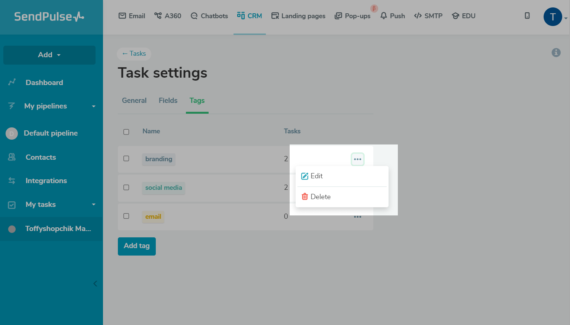Choose Delete from the context menu
The height and width of the screenshot is (325, 570).
click(320, 197)
